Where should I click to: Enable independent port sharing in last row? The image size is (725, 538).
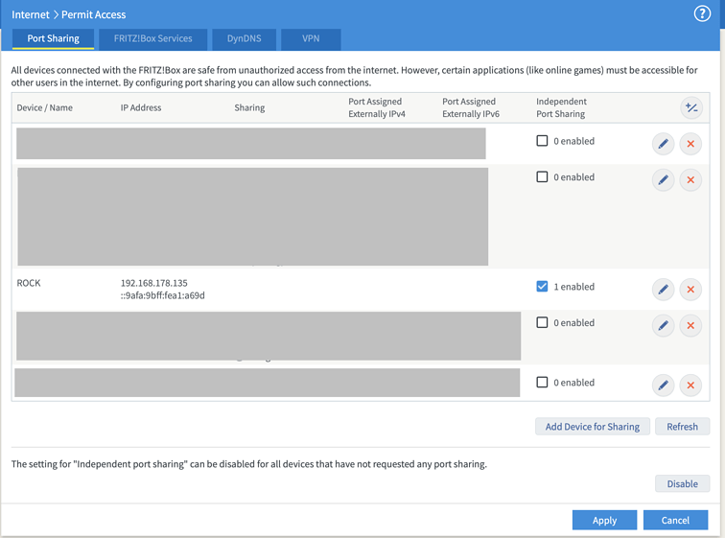pyautogui.click(x=542, y=383)
